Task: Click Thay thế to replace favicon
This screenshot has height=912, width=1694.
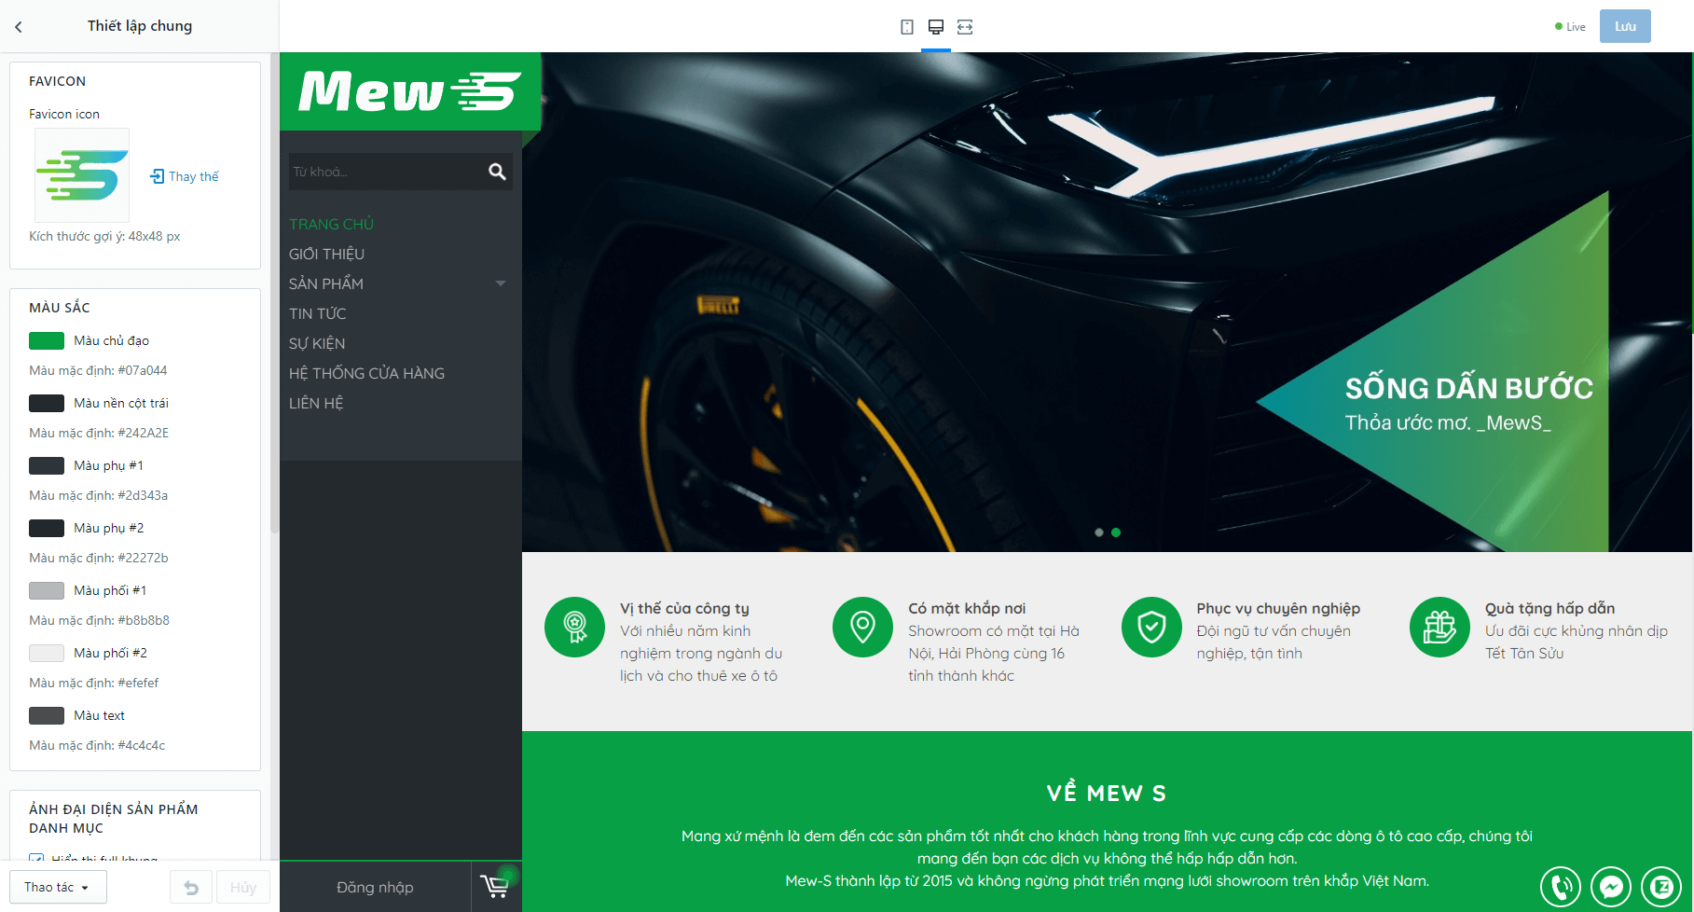Action: tap(185, 176)
